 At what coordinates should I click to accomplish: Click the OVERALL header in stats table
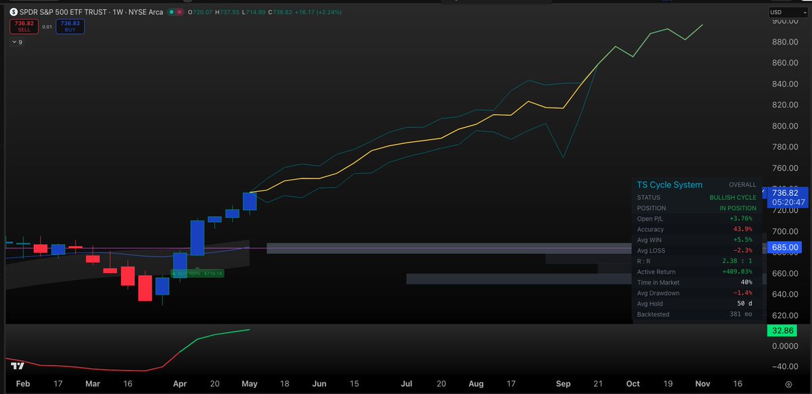pyautogui.click(x=742, y=184)
